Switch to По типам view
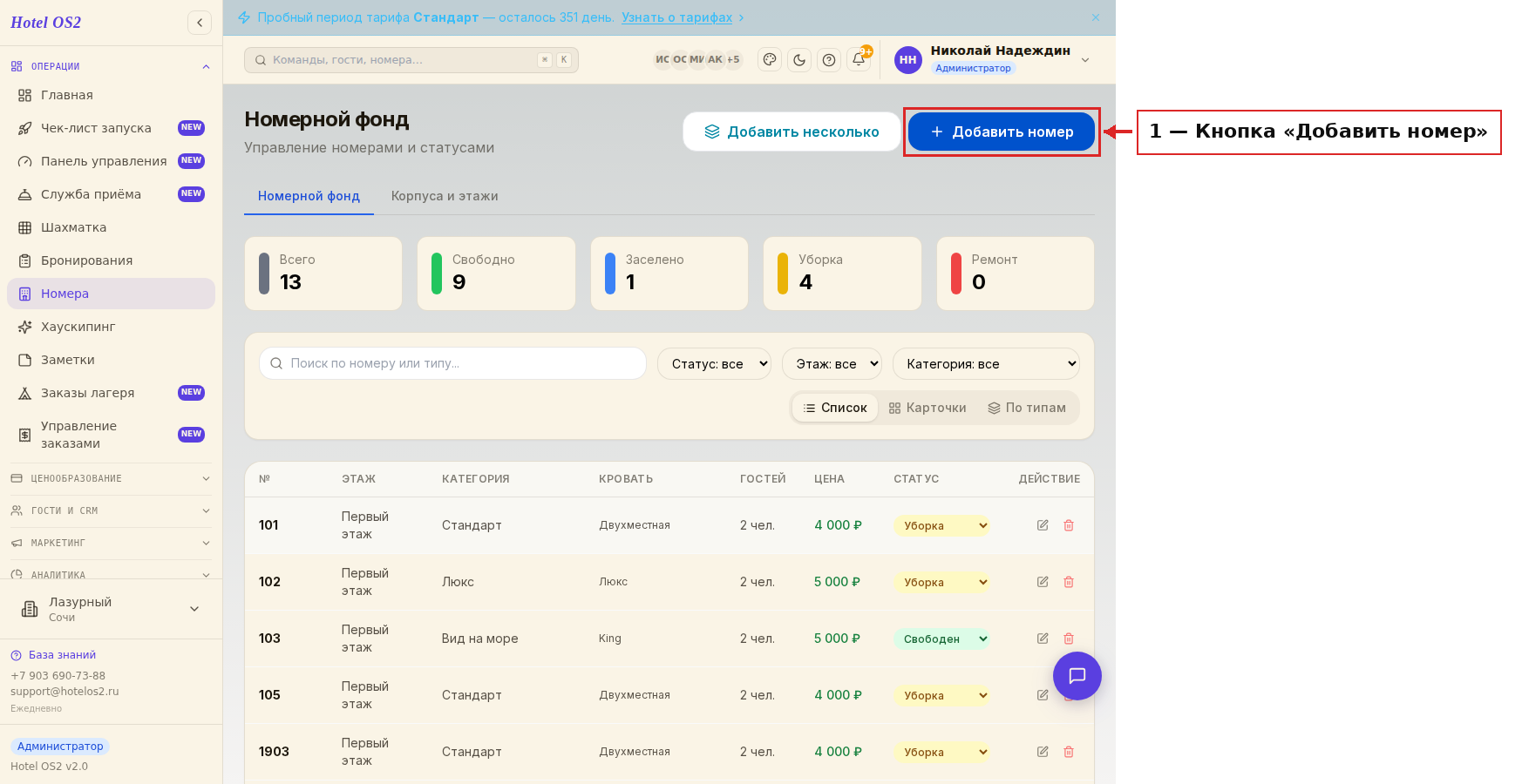Screen dimensions: 1522x784 [1027, 408]
